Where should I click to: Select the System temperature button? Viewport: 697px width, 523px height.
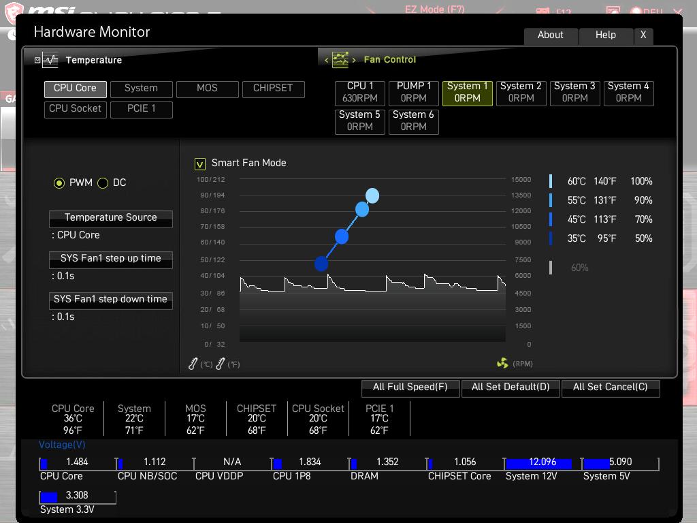pos(142,89)
